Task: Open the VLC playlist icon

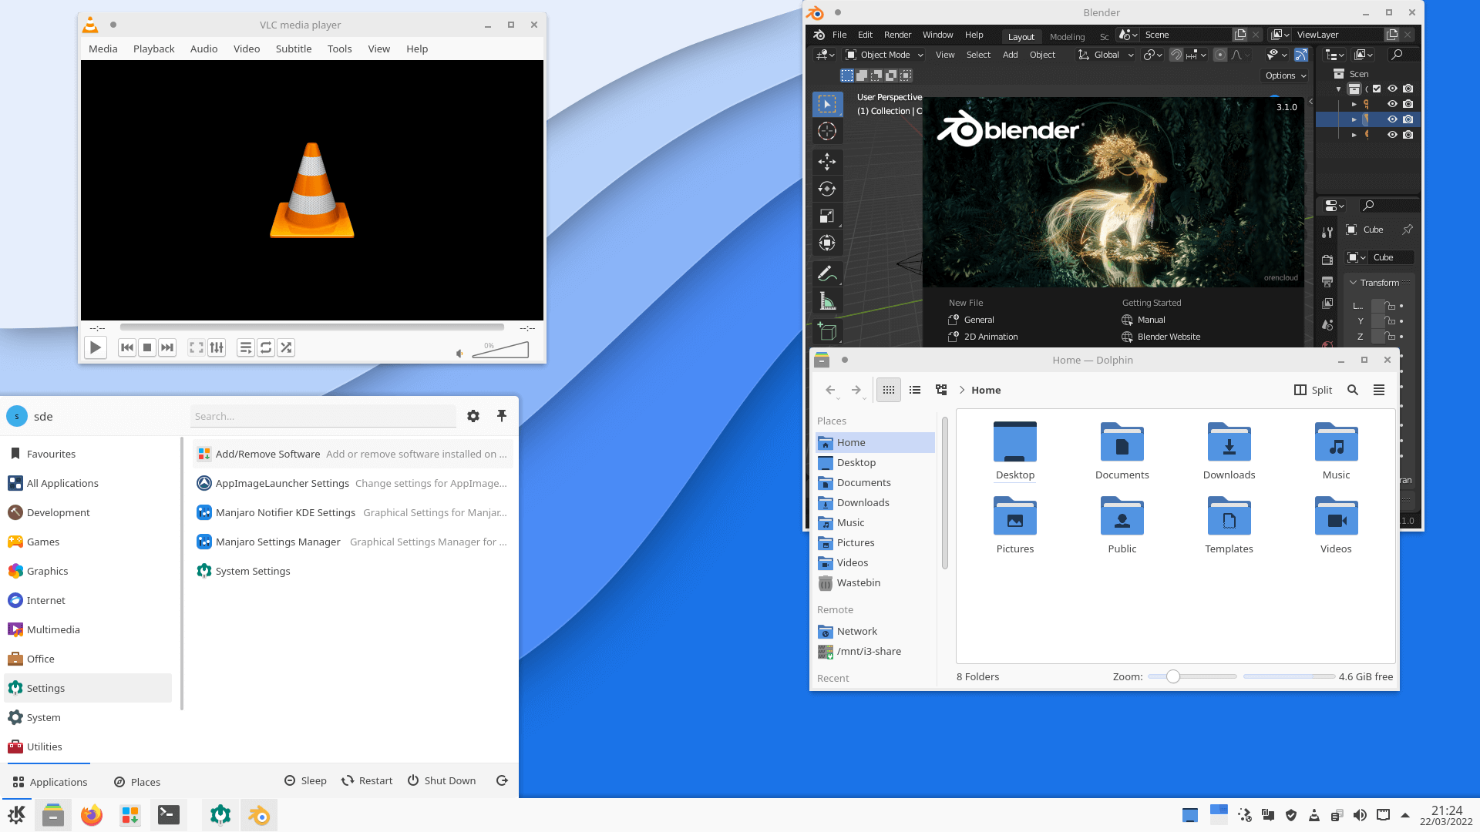Action: pyautogui.click(x=245, y=347)
